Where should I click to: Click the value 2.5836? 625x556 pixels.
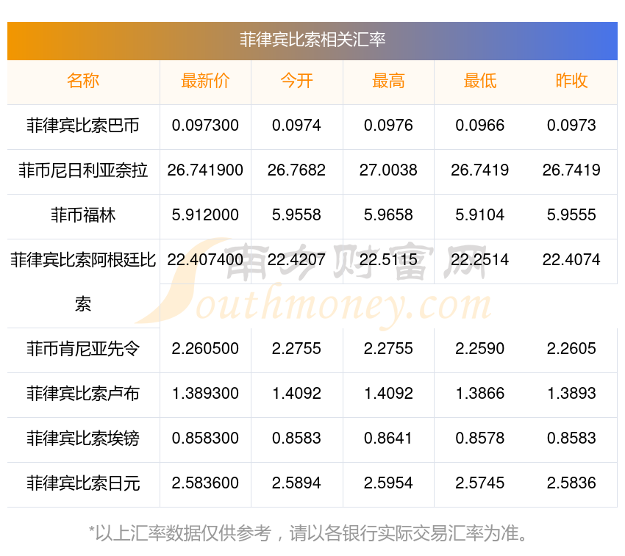pos(571,483)
